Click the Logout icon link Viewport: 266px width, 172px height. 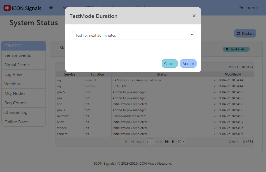(241, 8)
